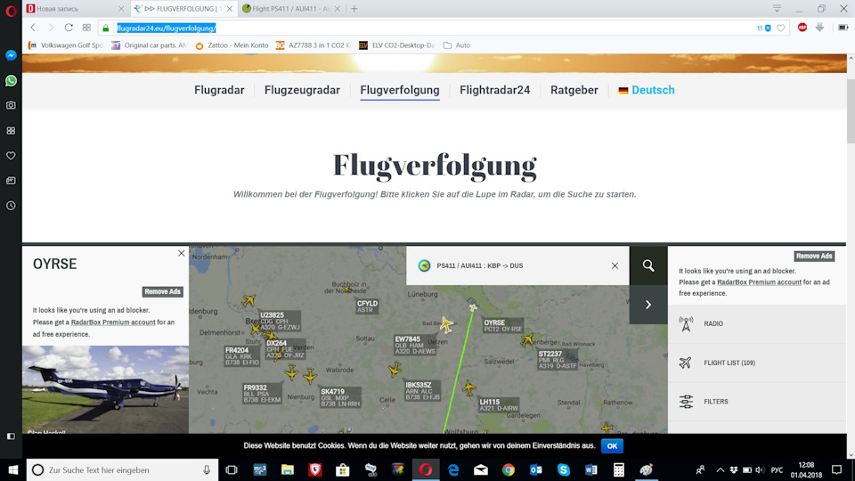
Task: Select the ST2237 flight label on map
Action: pyautogui.click(x=558, y=360)
